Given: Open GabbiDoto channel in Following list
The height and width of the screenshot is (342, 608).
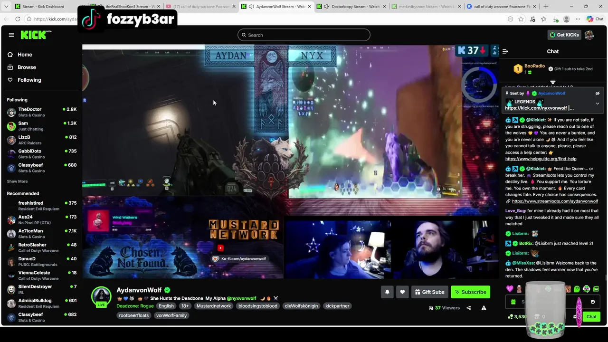Looking at the screenshot, I should (42, 154).
